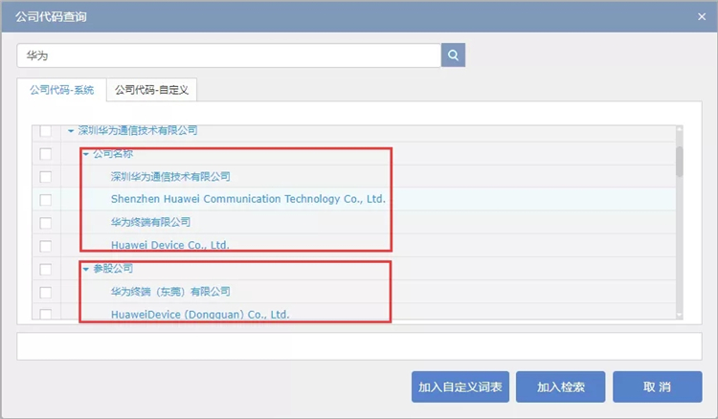Collapse the 深圳华为通信技术有限公司 tree node
Screen dimensions: 718x419
[71, 131]
